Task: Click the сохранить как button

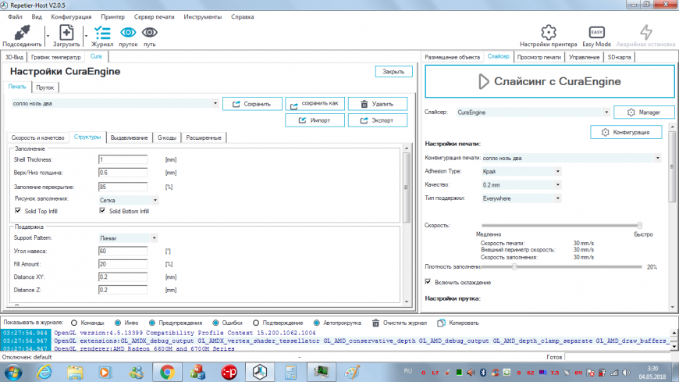Action: 315,104
